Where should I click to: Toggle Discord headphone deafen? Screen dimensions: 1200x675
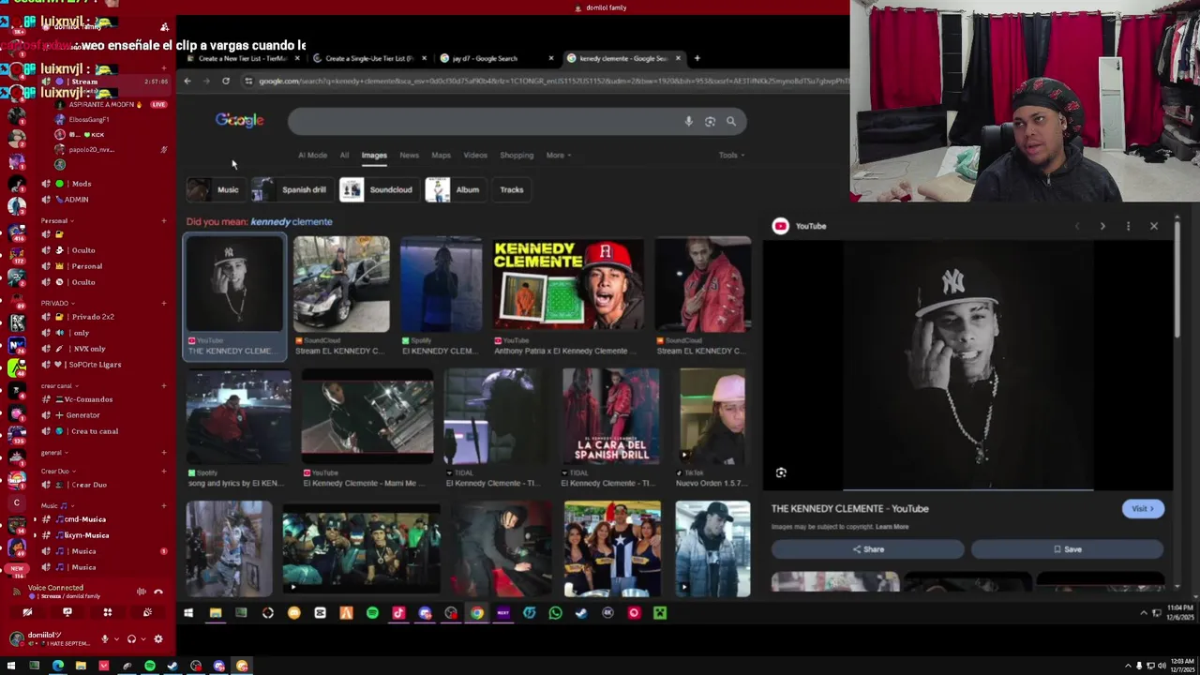point(131,639)
